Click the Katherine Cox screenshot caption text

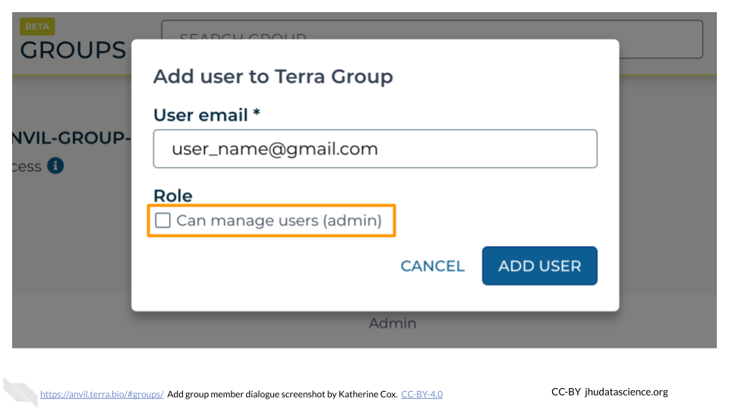[282, 394]
